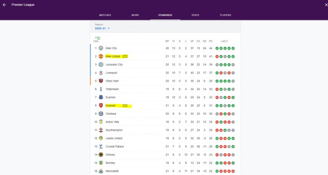Click the Wolves club crest

click(101, 155)
